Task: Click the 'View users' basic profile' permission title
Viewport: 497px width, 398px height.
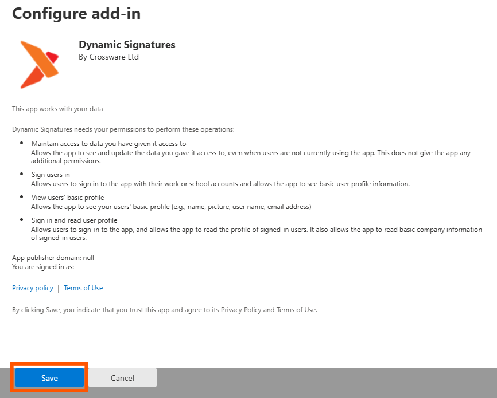Action: 68,198
